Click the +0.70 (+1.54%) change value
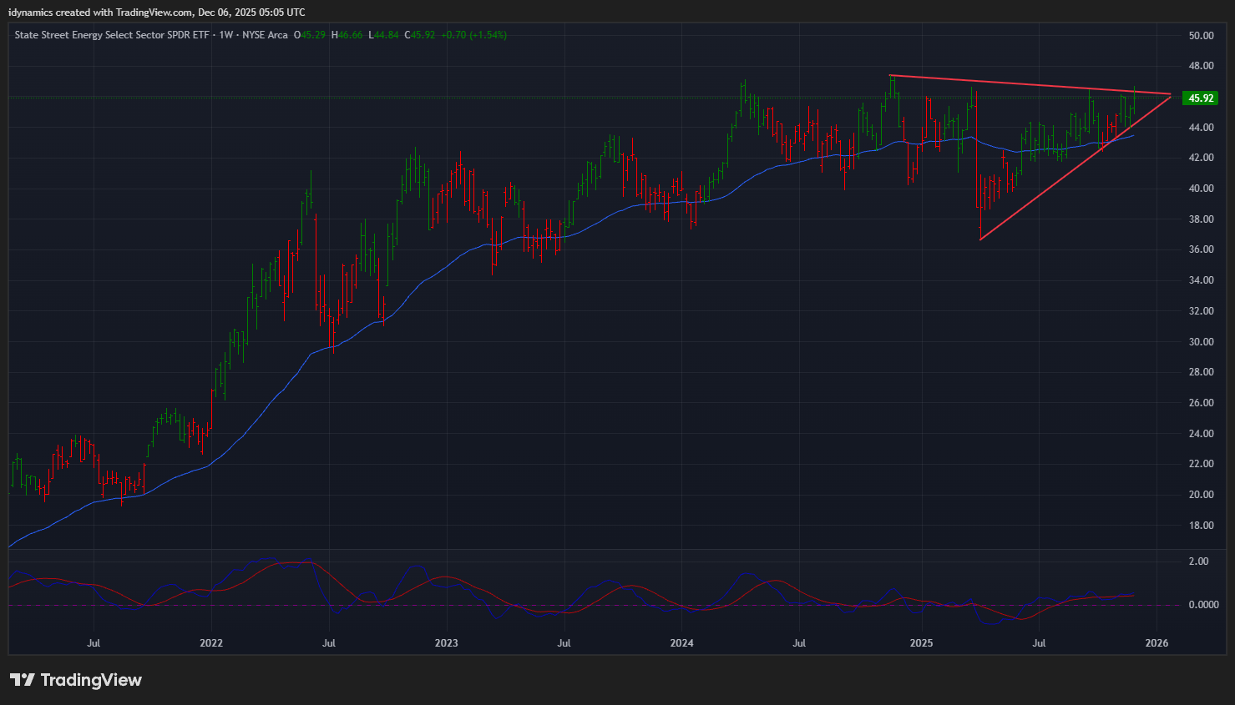1235x705 pixels. point(473,35)
